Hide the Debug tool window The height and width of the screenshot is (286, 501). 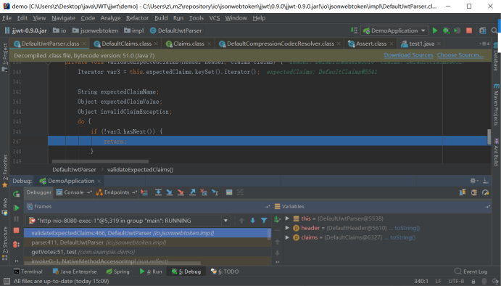pyautogui.click(x=485, y=181)
